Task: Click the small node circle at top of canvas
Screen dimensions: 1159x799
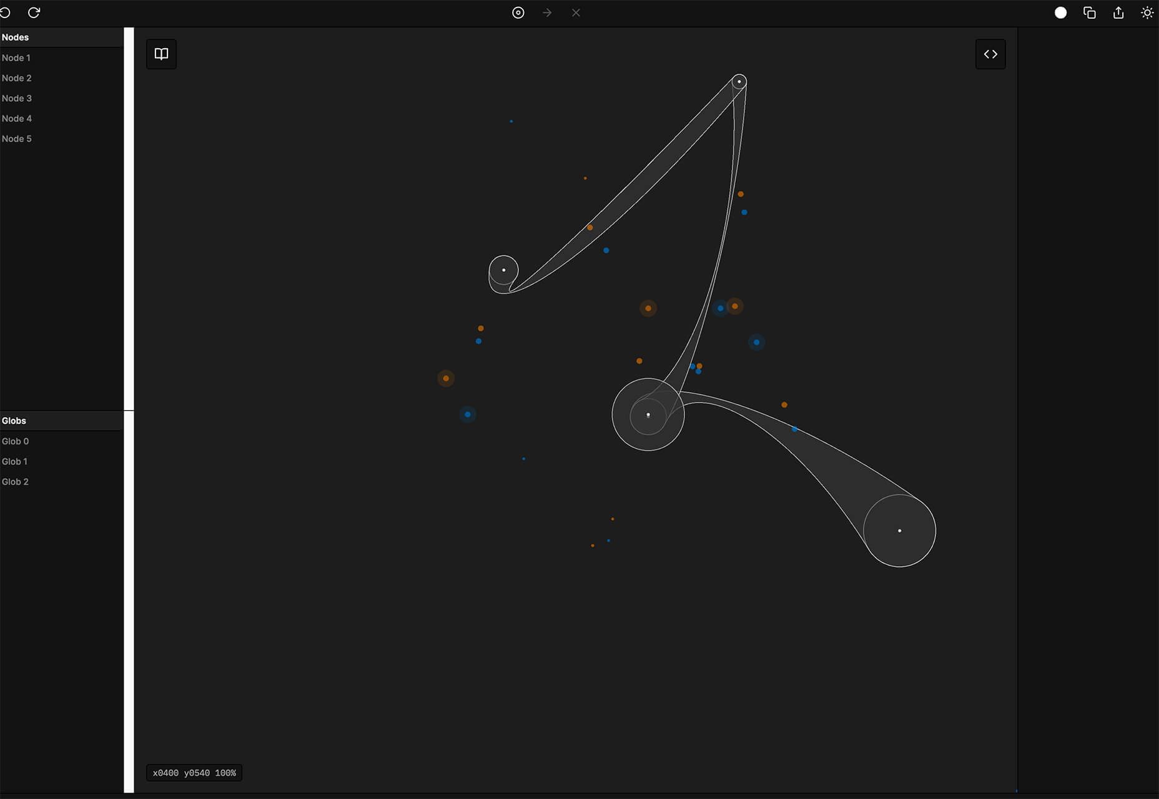Action: click(x=739, y=82)
